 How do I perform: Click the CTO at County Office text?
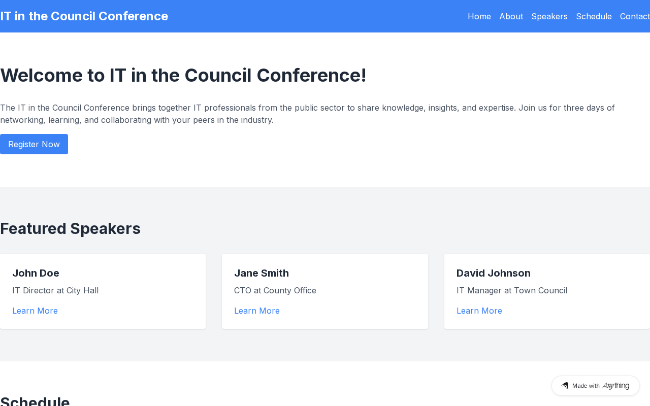(275, 290)
